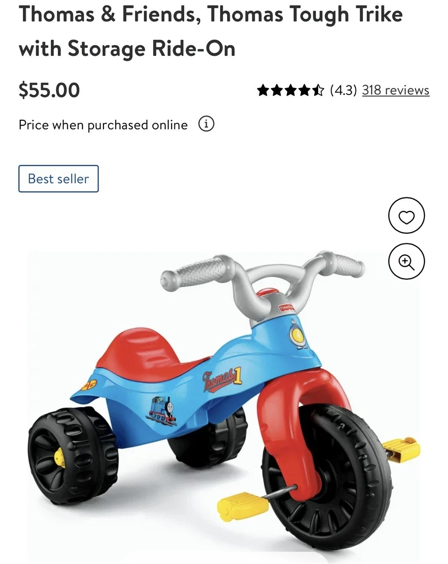Click the star rating icons
448x564 pixels.
pyautogui.click(x=291, y=90)
